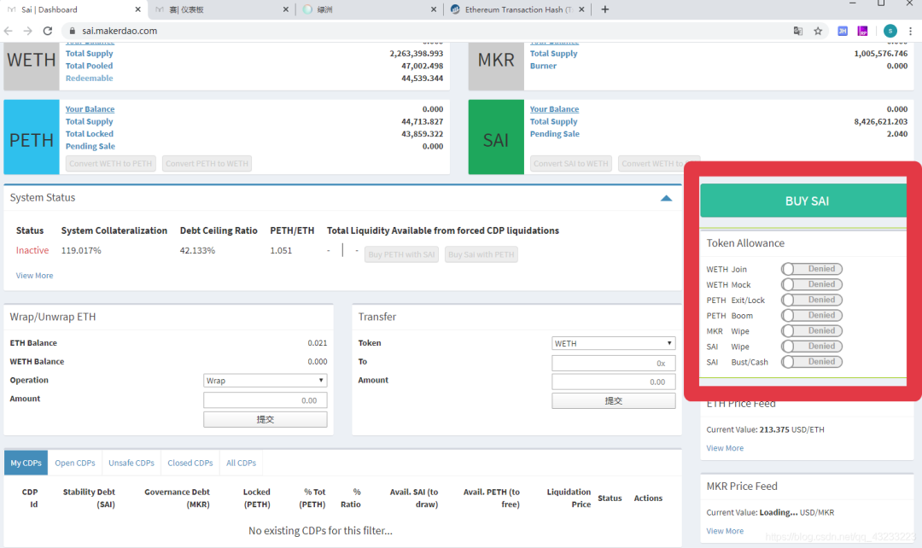Open the green profile avatar
This screenshot has height=548, width=922.
click(890, 32)
